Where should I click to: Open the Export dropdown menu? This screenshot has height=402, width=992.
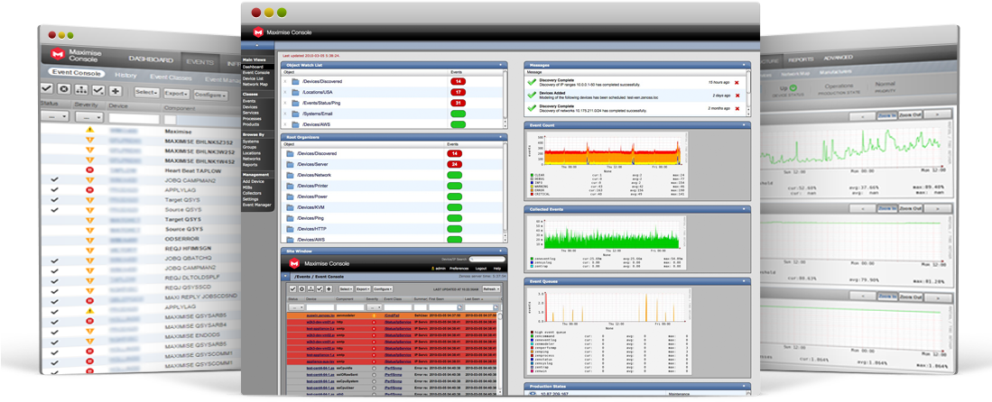pos(176,93)
